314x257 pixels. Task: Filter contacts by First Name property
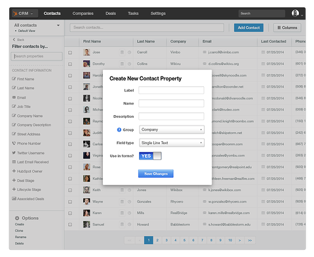pyautogui.click(x=23, y=79)
